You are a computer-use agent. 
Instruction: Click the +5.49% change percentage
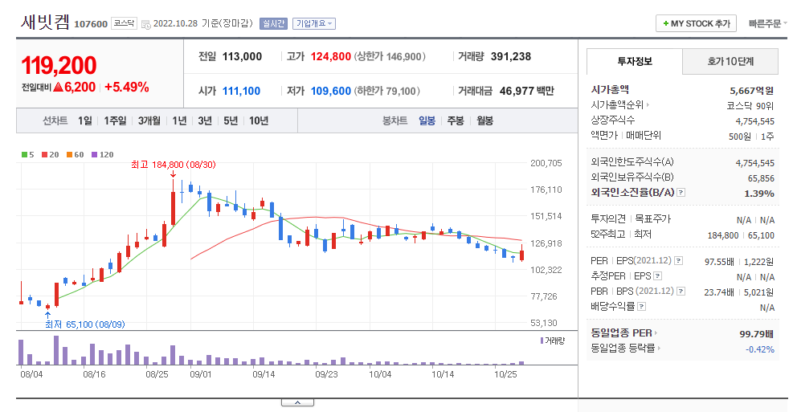point(126,88)
